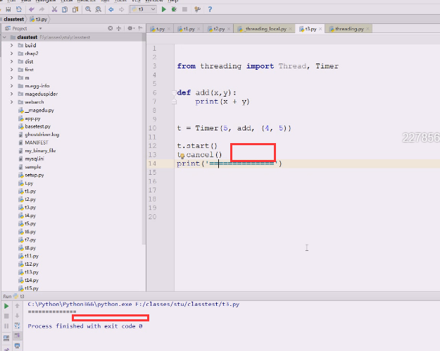
Task: Expand the m.egg-info folder
Action: [x=11, y=86]
